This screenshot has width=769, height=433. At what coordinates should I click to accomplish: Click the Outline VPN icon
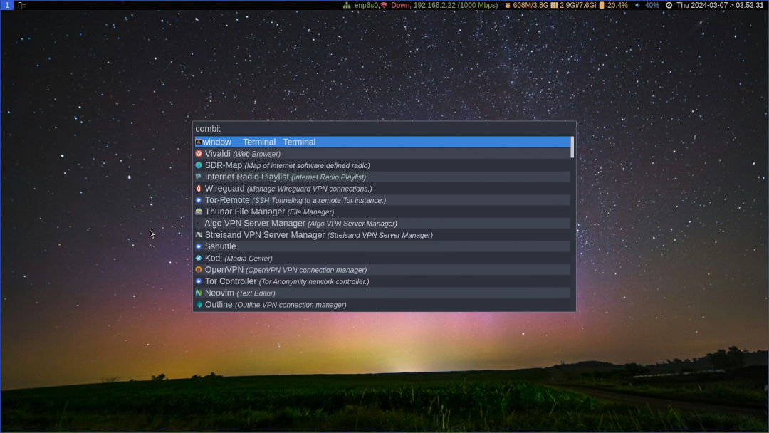tap(199, 305)
